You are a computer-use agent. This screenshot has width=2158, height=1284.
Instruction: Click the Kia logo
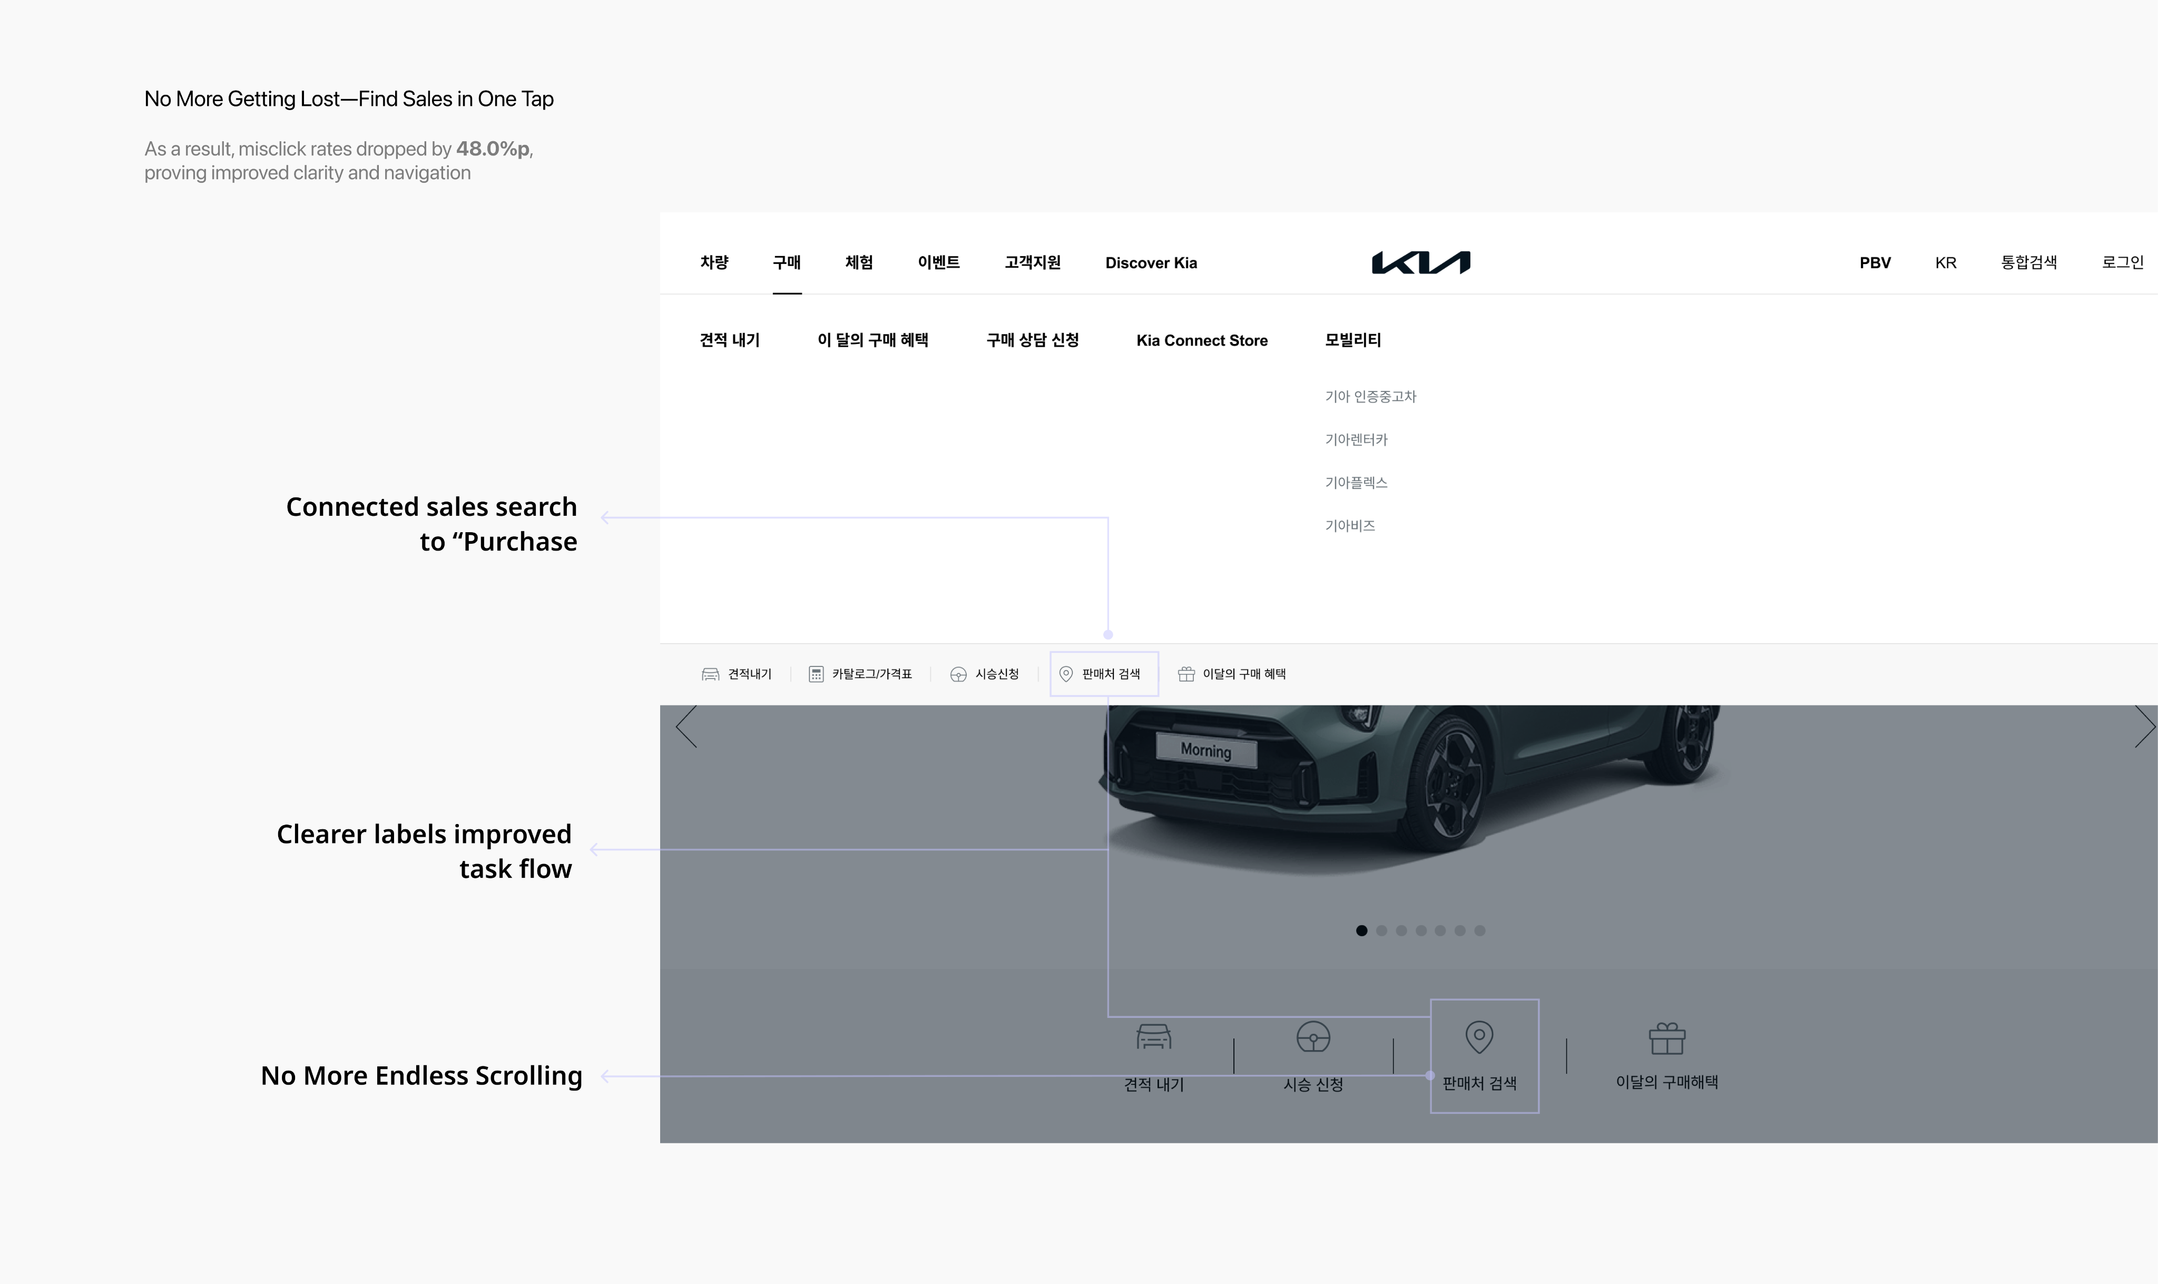coord(1420,262)
